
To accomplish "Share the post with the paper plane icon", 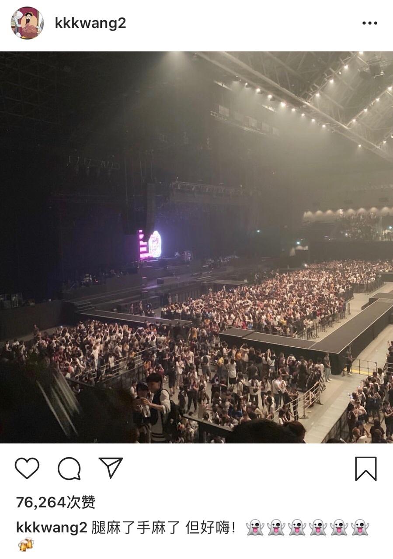I will click(111, 468).
